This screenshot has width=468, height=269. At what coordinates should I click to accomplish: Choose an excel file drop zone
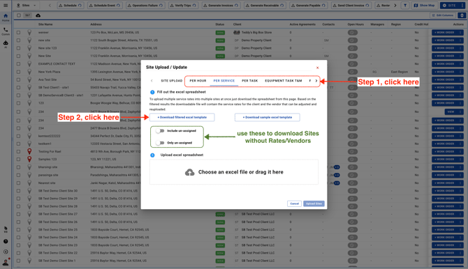234,172
